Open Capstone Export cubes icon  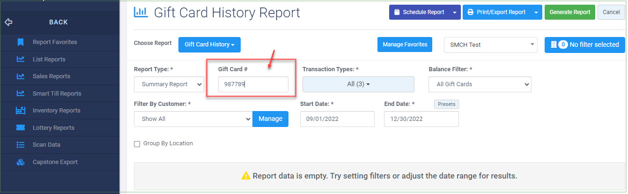(20, 162)
